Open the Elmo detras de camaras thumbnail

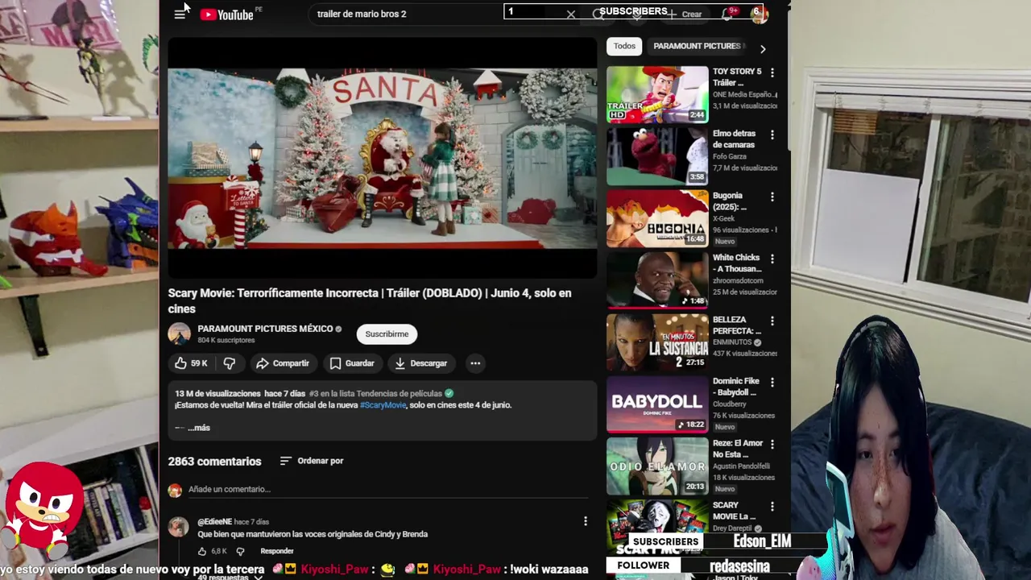coord(657,156)
